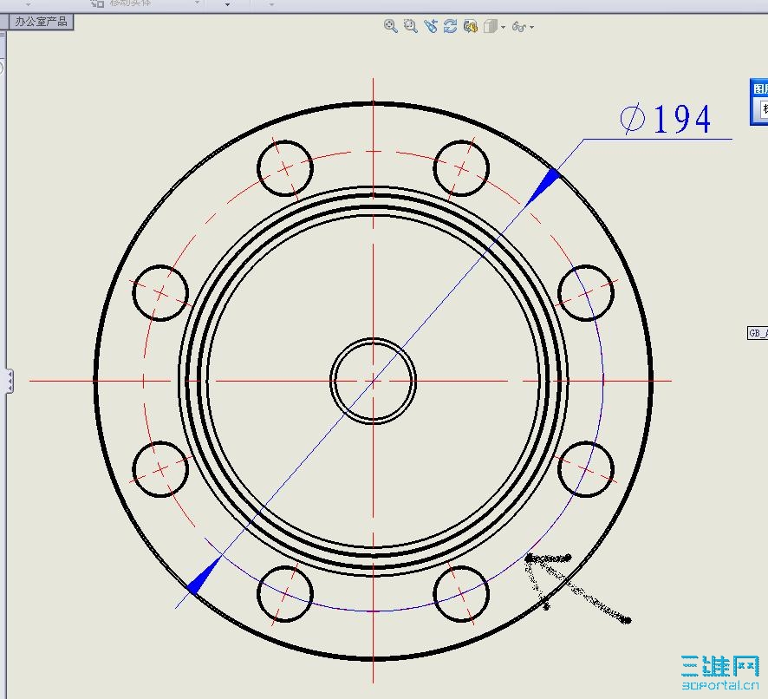Click the Zoom to Fit magnifier icon
768x699 pixels.
[390, 26]
